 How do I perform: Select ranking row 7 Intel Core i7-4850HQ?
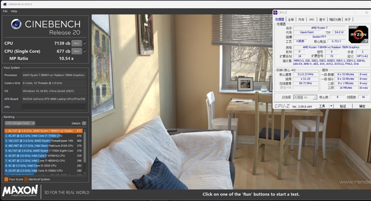pos(44,161)
